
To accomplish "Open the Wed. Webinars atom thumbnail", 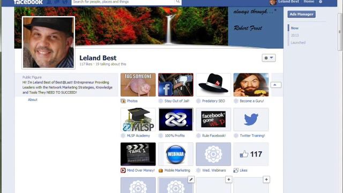I will coord(213,154).
